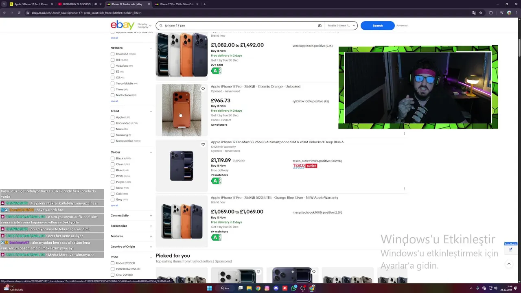
Task: Tick the Samsung brand checkbox
Action: coord(112,135)
